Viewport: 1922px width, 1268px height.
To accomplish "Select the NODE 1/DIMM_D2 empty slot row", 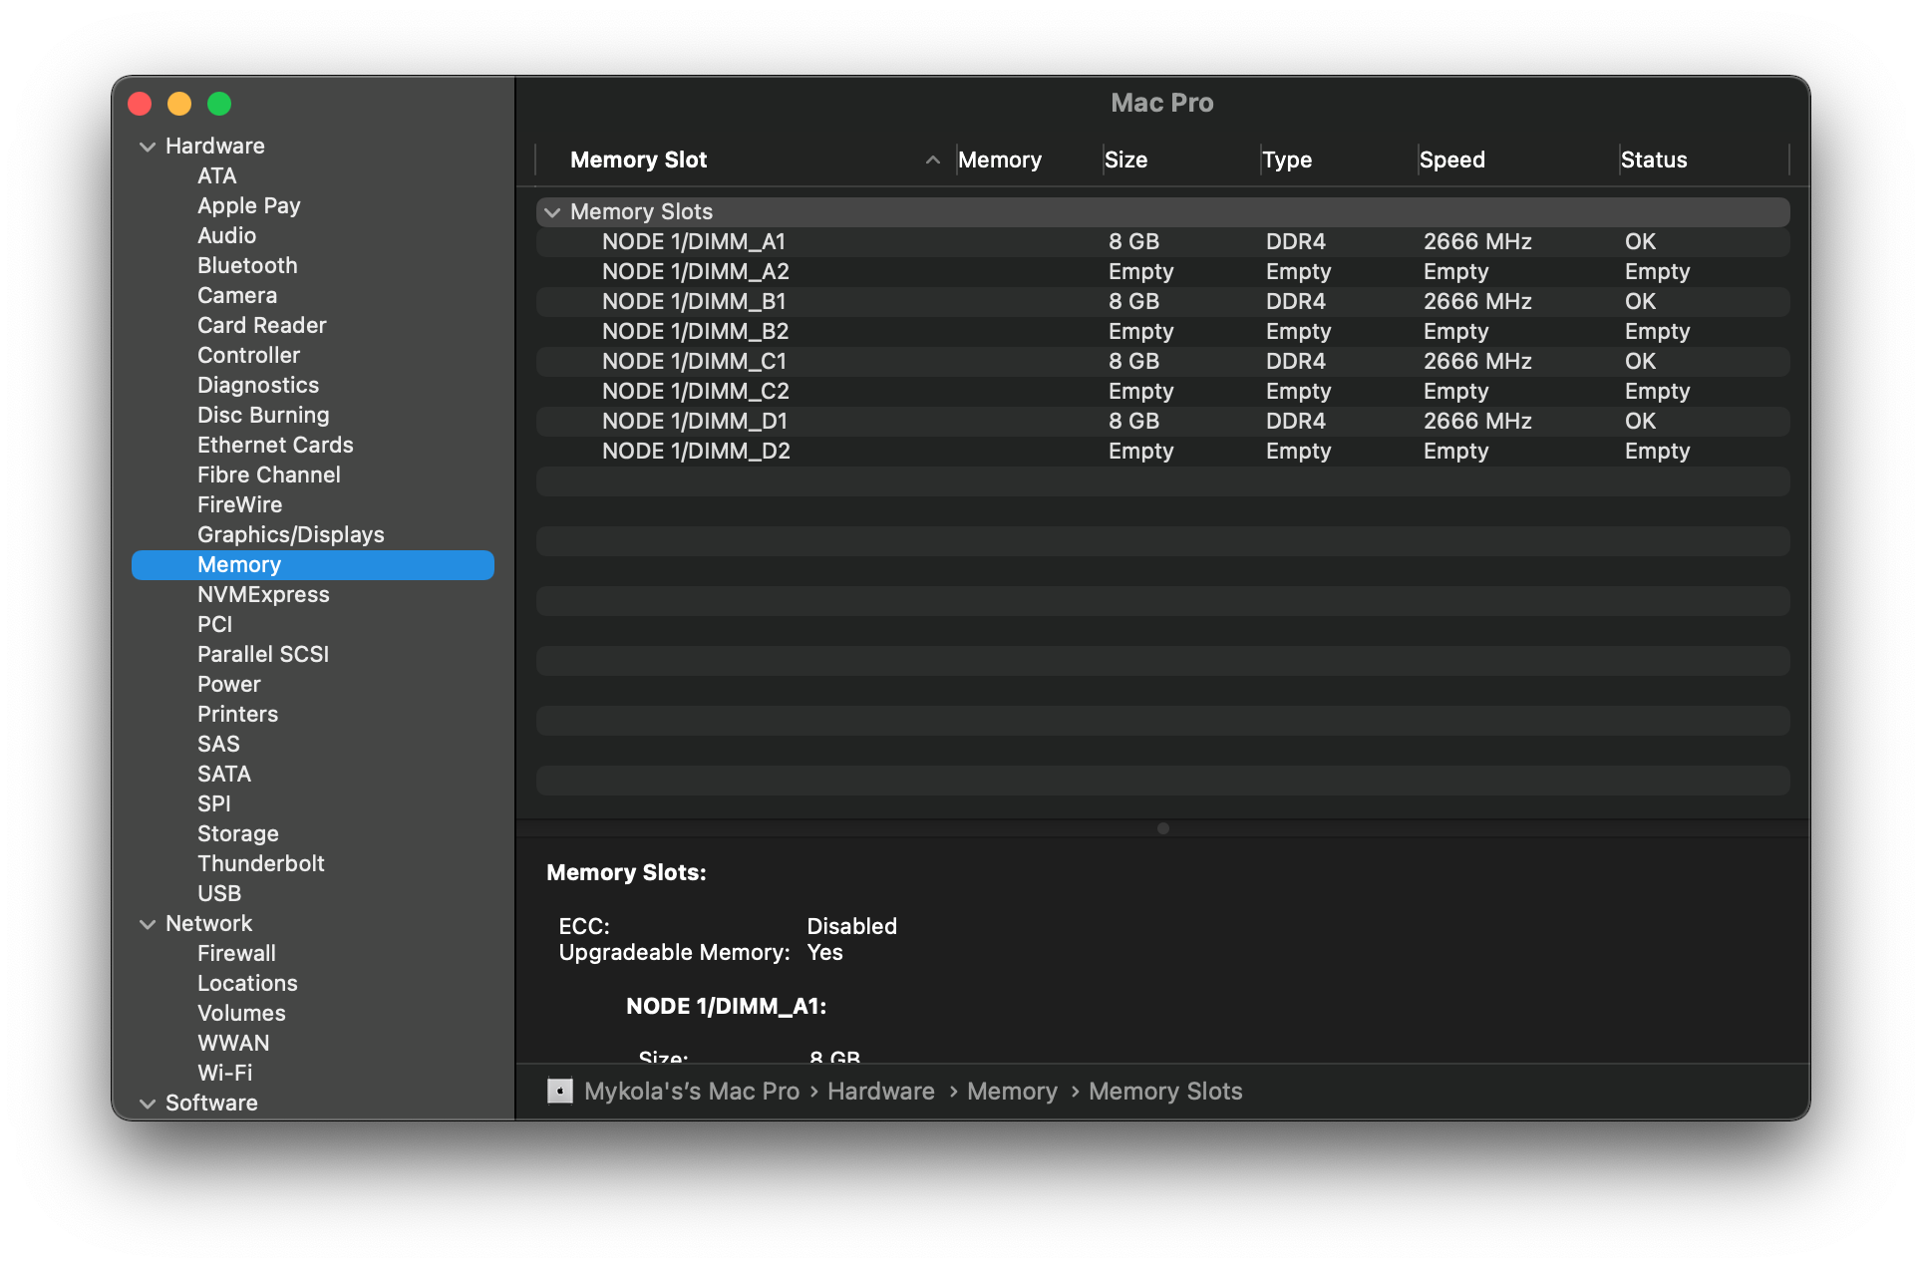I will [696, 451].
